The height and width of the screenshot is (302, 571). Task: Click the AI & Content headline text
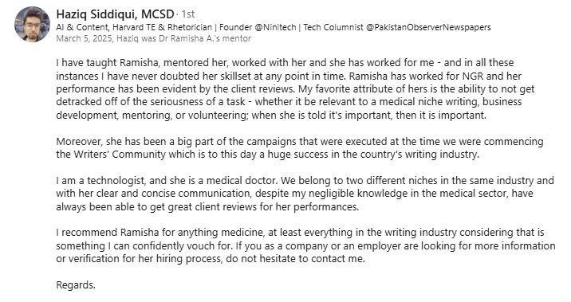click(x=82, y=27)
